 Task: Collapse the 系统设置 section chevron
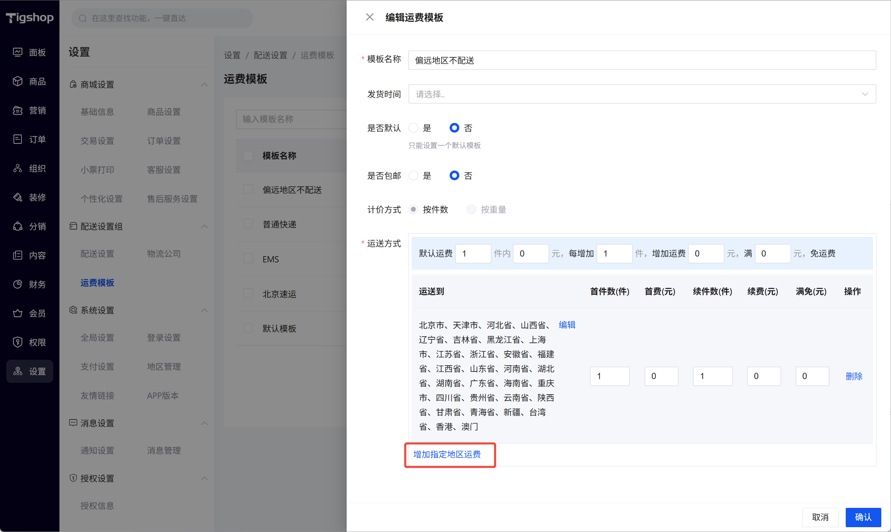(204, 310)
